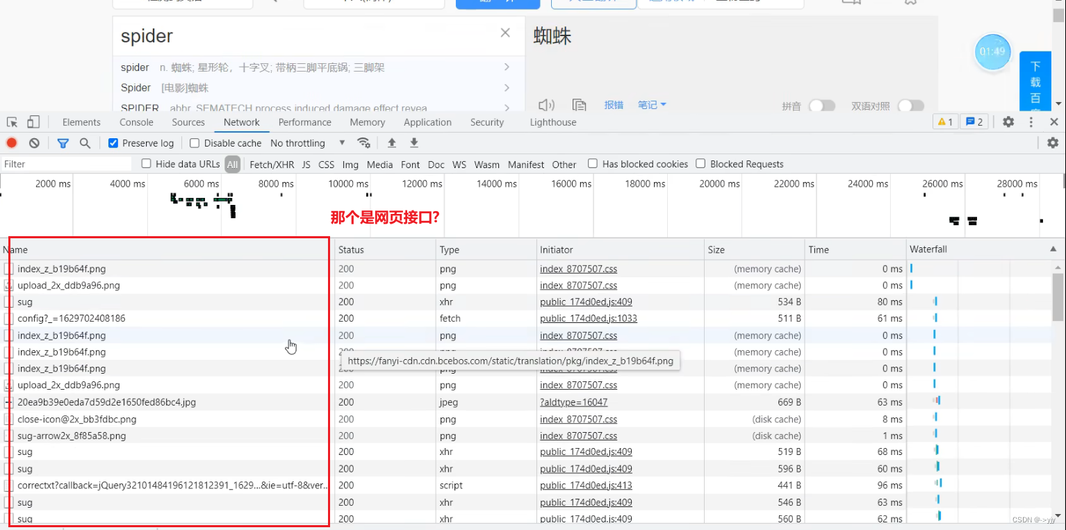Screen dimensions: 1066x530
Task: Open the network filter funnel icon
Action: (63, 143)
